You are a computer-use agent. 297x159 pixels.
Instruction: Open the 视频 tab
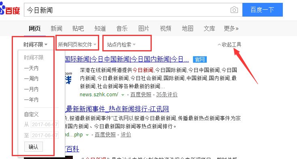coord(165,29)
